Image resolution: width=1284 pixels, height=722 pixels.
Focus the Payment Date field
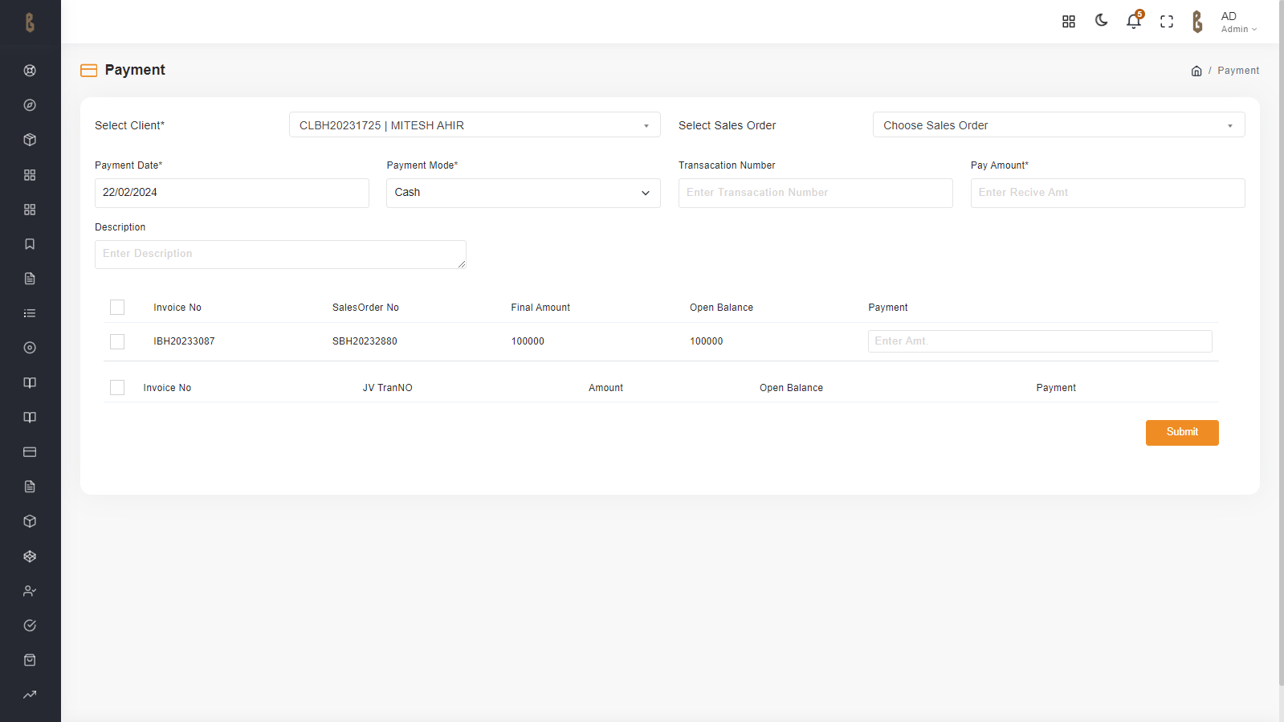pos(232,193)
